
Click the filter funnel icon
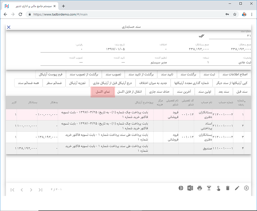(x=209, y=188)
